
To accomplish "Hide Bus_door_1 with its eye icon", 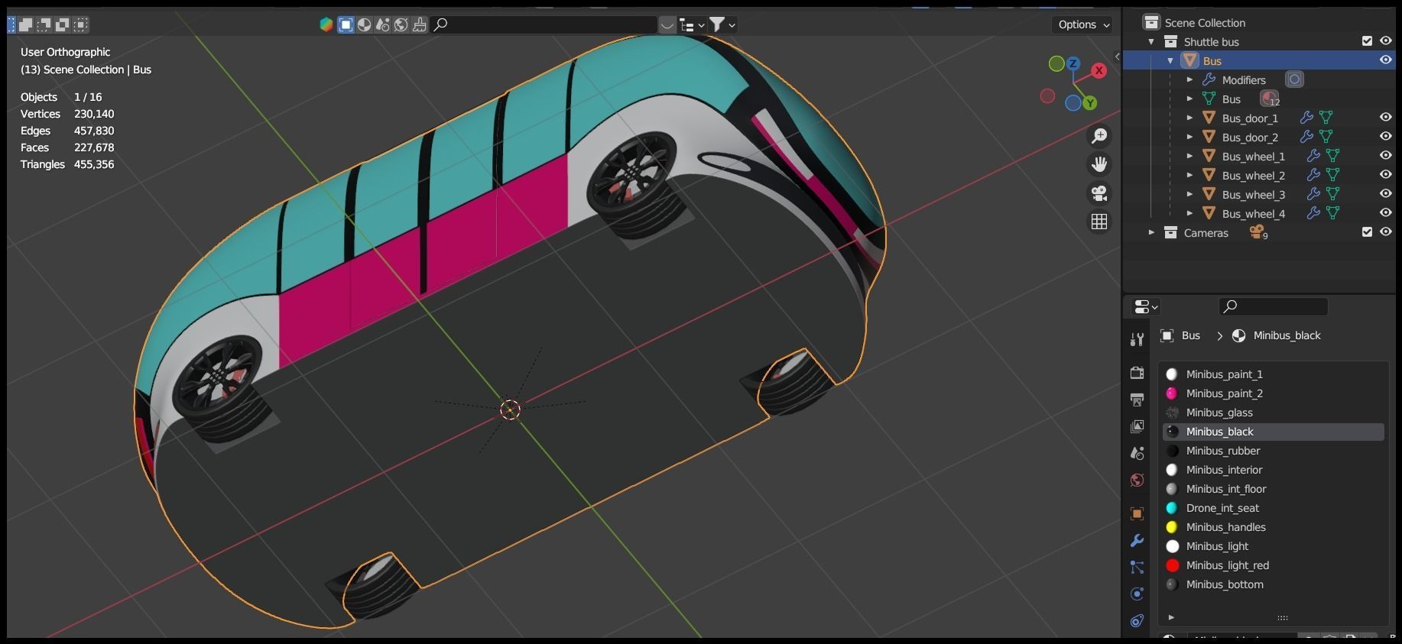I will 1385,118.
